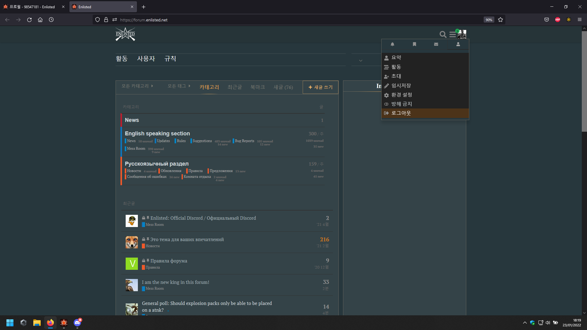Open browser history clock icon

[x=51, y=20]
